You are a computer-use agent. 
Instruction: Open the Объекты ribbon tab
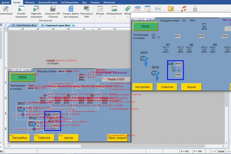coord(30,2)
